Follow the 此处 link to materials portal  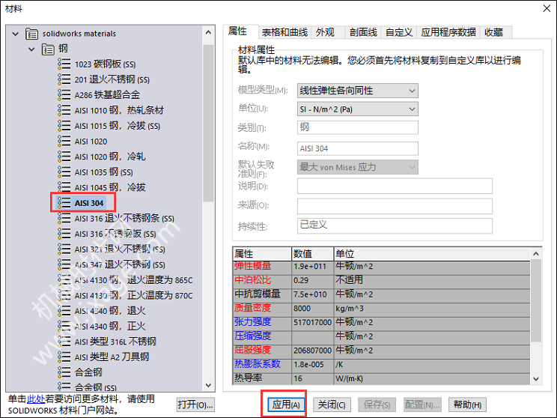point(36,399)
